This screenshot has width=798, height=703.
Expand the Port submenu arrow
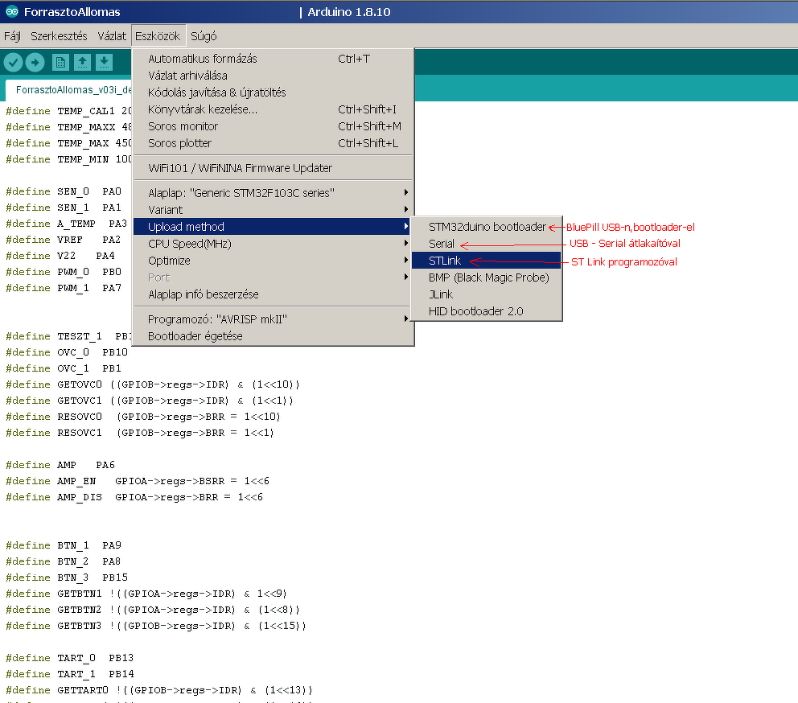coord(406,277)
